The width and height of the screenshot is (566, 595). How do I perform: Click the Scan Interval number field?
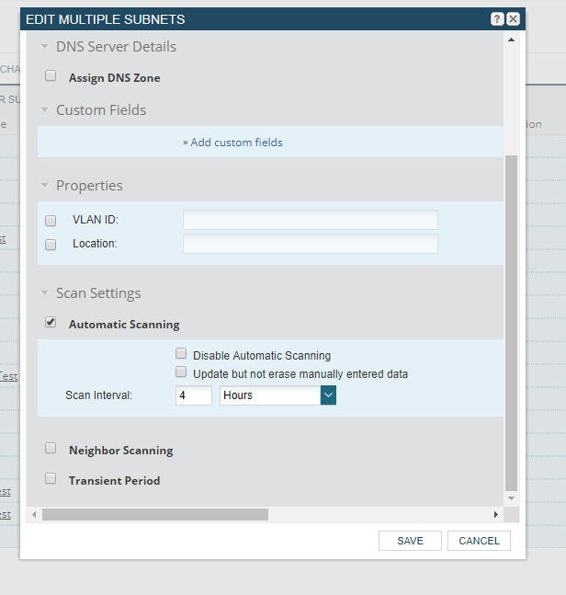click(194, 395)
